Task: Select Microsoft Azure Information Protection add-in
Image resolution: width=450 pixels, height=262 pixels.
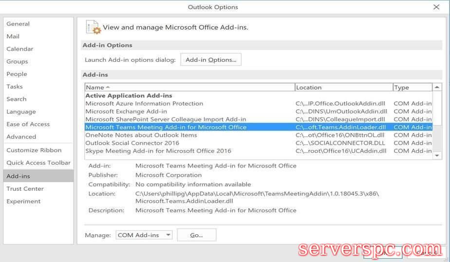Action: pos(144,103)
